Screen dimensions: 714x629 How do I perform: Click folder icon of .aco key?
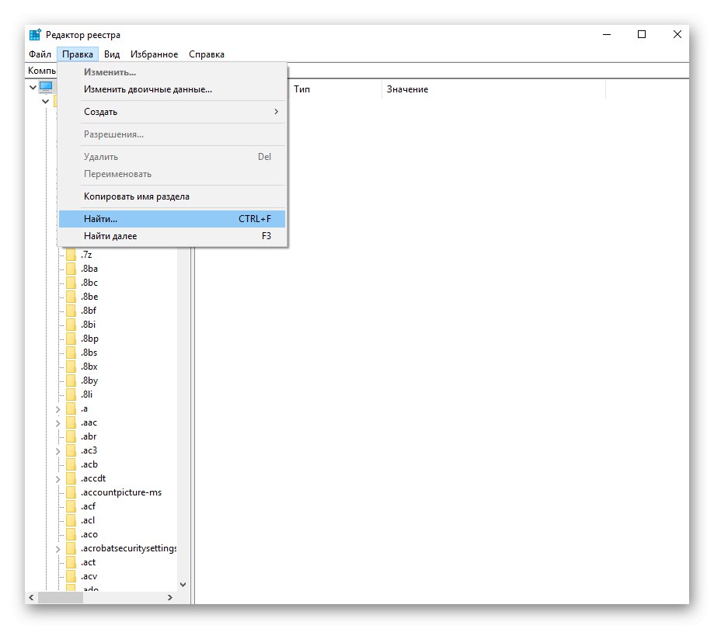pos(71,534)
